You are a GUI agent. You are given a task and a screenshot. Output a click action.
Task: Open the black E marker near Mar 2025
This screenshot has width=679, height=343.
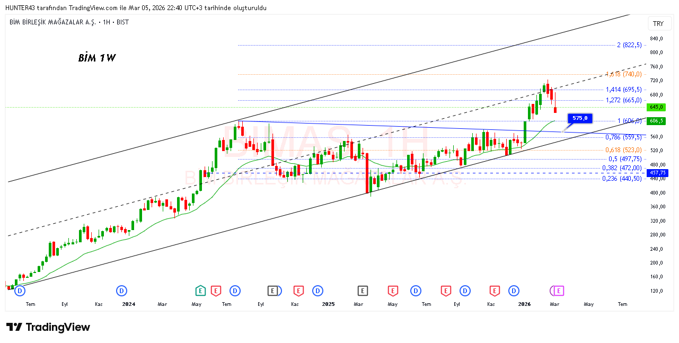tap(363, 291)
